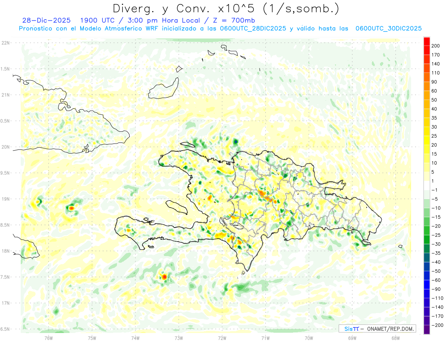
Task: Click the title 'Diverg. y Conv. x10^5 (1/s,somb.)'
Action: point(225,9)
